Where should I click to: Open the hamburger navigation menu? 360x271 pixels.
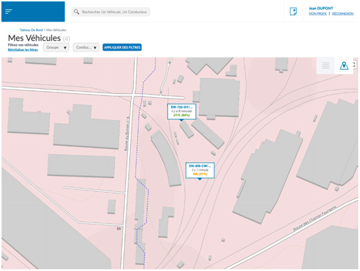click(9, 12)
